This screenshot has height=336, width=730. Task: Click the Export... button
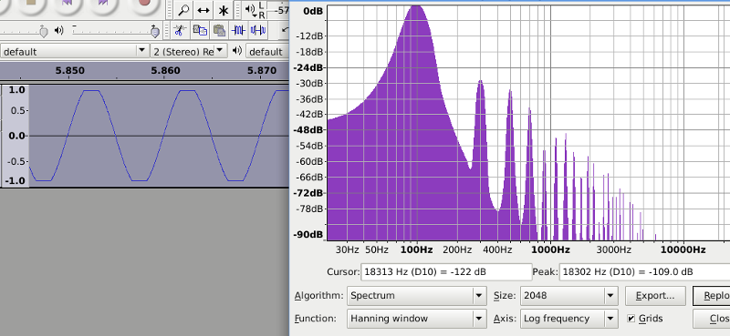coord(655,296)
